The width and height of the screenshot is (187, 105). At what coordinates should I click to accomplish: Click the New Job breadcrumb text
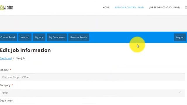pyautogui.click(x=20, y=58)
